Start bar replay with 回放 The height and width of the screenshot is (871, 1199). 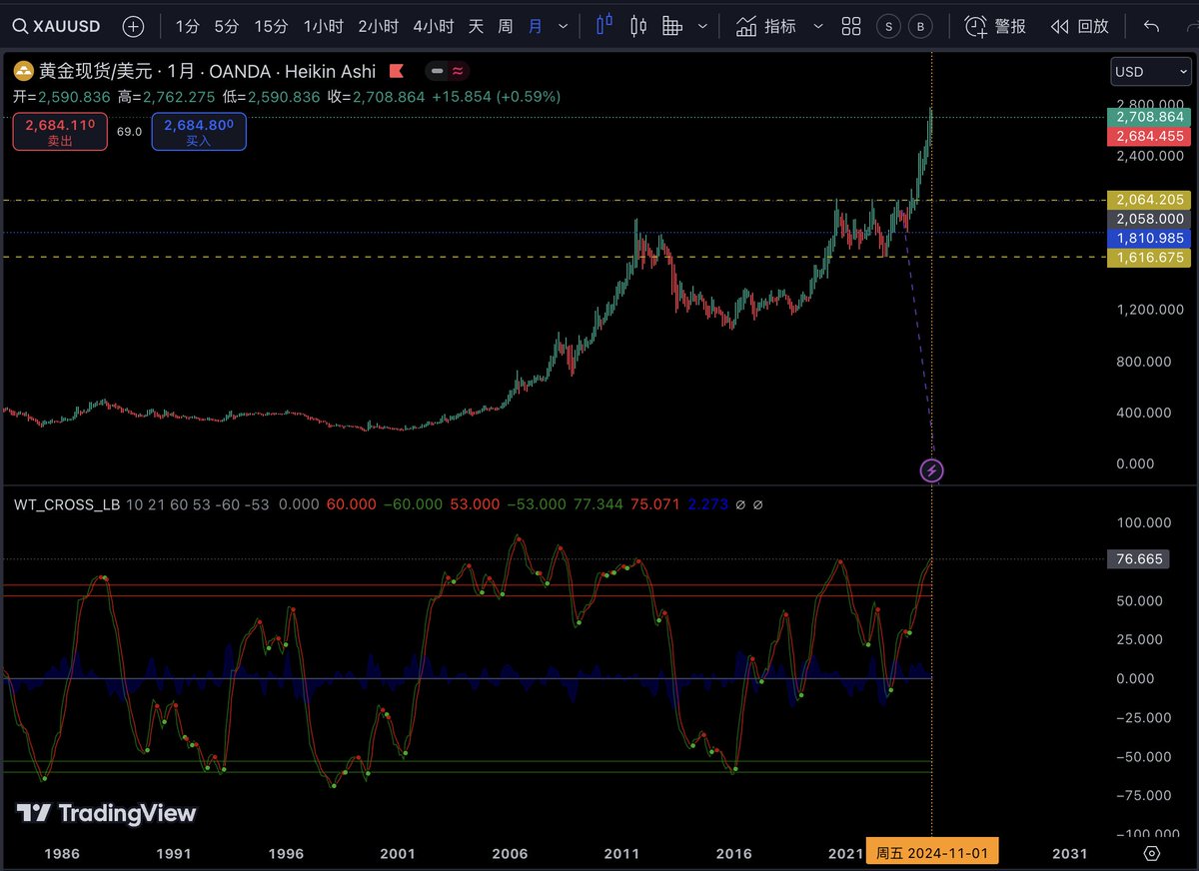(1080, 26)
